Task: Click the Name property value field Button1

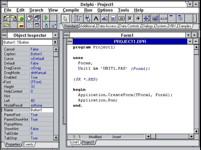Action: (x=41, y=110)
